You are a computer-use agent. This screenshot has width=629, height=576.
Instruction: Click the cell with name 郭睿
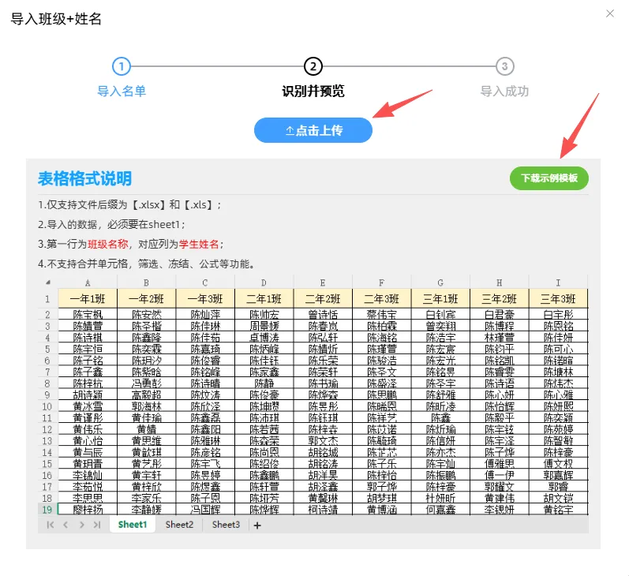(x=558, y=487)
